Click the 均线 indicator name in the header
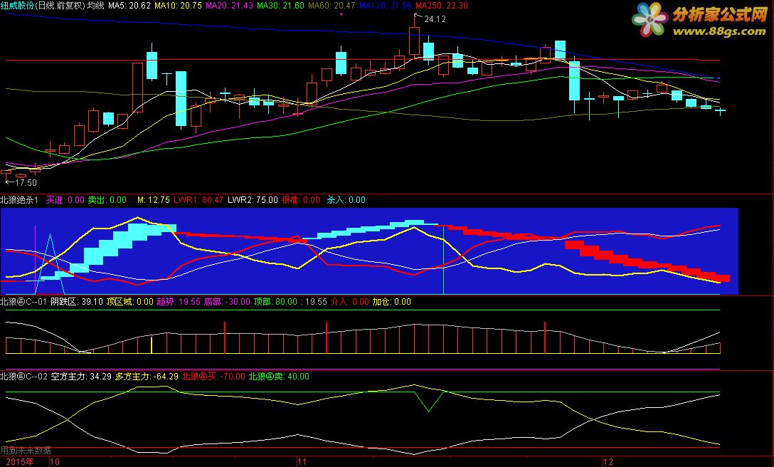The width and height of the screenshot is (774, 467). click(96, 6)
